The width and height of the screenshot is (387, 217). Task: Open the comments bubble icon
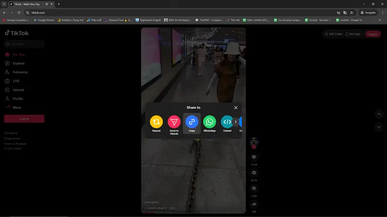tap(253, 173)
